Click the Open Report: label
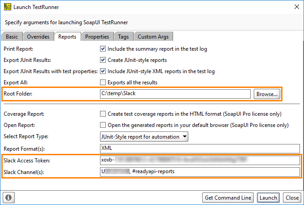 pos(19,125)
